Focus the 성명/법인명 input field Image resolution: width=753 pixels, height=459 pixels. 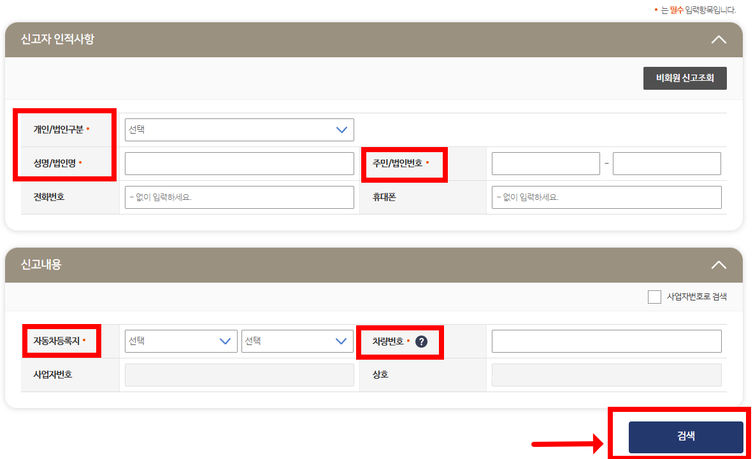click(239, 164)
